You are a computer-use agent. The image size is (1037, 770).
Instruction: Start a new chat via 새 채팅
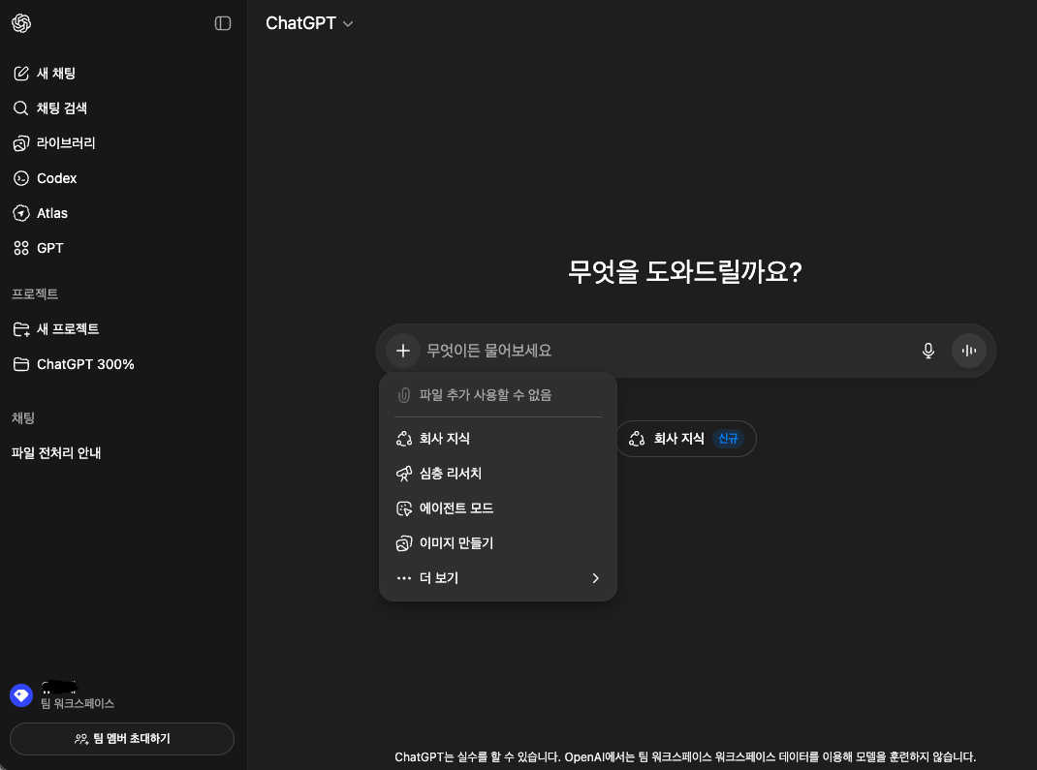pyautogui.click(x=45, y=74)
